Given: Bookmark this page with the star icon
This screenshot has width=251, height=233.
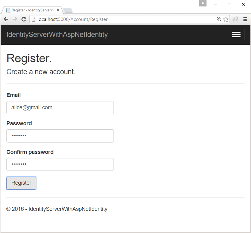Looking at the screenshot, I should click(226, 19).
